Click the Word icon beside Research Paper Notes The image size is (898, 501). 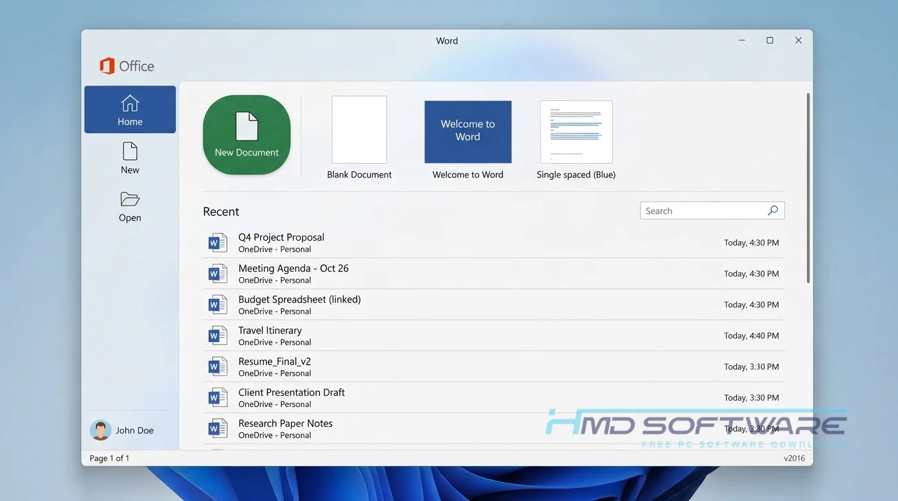pyautogui.click(x=217, y=429)
